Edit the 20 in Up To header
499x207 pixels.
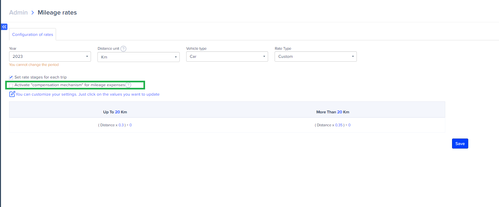coord(117,112)
